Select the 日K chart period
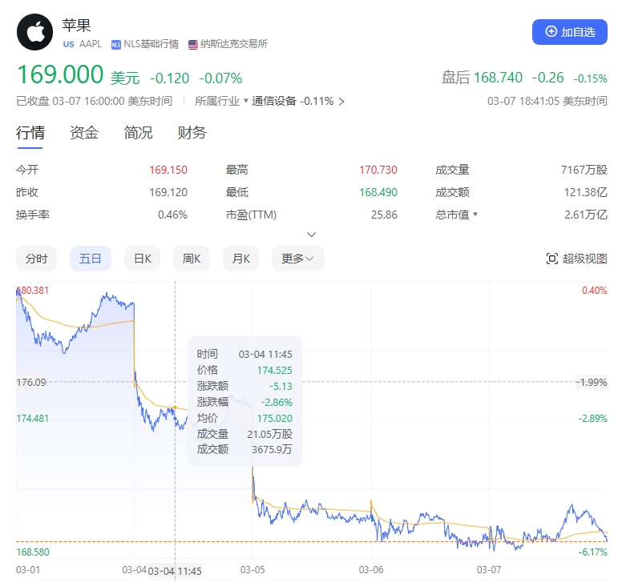622x582 pixels. 143,259
